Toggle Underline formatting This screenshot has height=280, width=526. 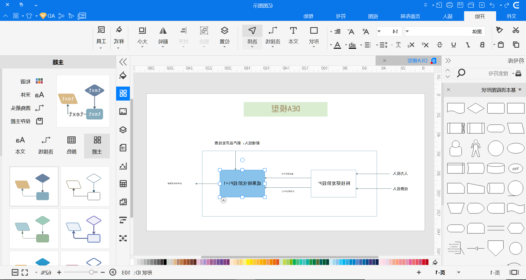pos(454,45)
